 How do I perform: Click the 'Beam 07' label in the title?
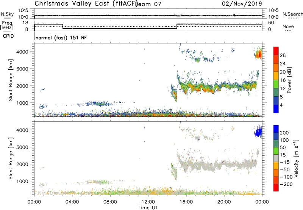click(148, 4)
